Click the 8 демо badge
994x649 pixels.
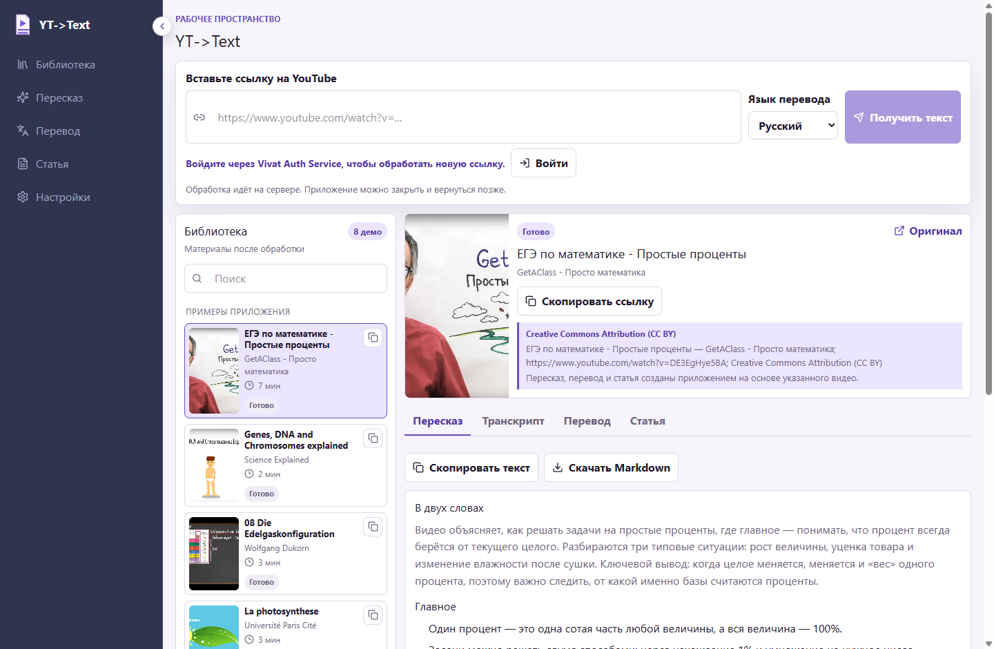pos(367,232)
